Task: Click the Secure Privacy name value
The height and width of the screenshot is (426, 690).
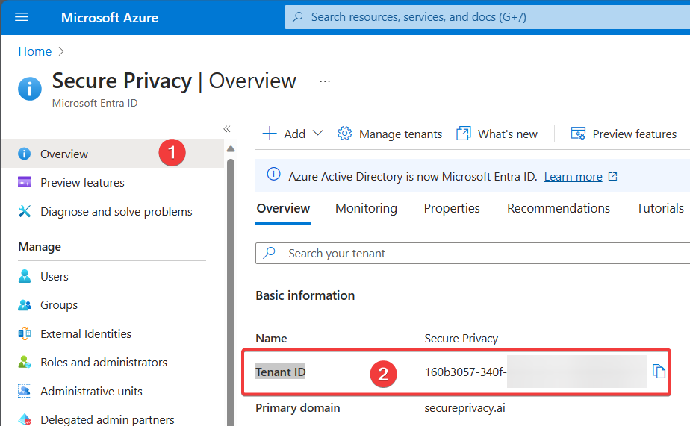Action: (x=461, y=339)
